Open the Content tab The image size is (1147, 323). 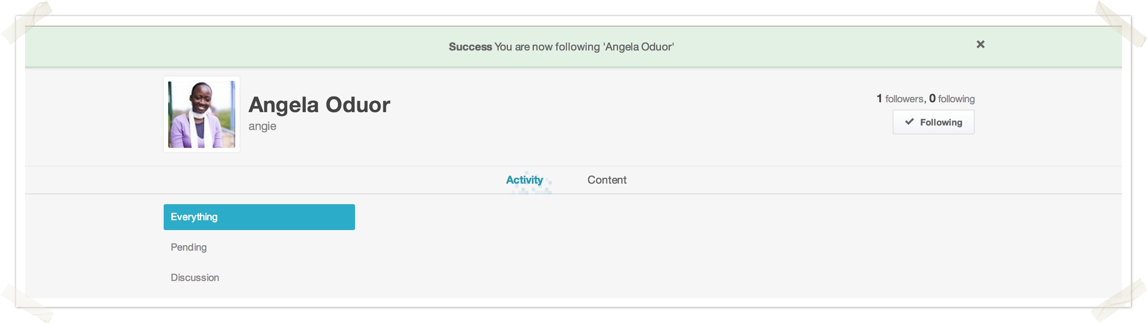607,180
